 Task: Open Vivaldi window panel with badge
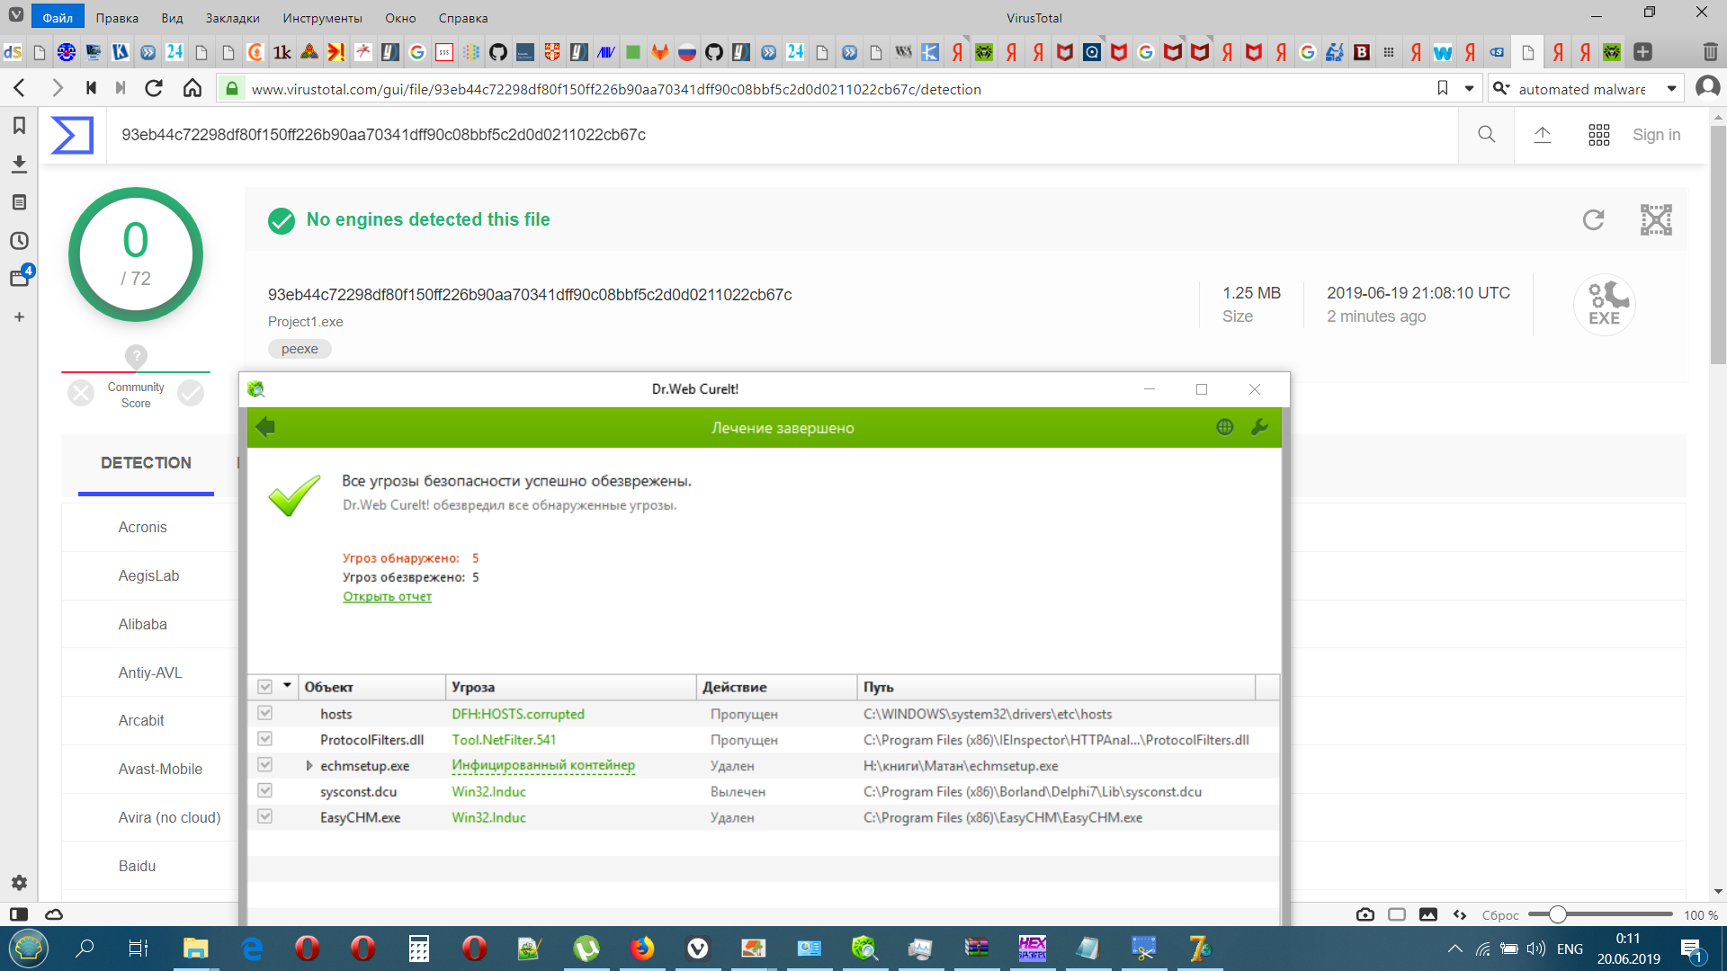click(21, 276)
